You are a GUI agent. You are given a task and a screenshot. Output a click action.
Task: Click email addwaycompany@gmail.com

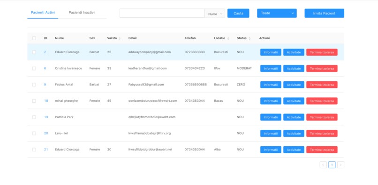[x=150, y=52]
